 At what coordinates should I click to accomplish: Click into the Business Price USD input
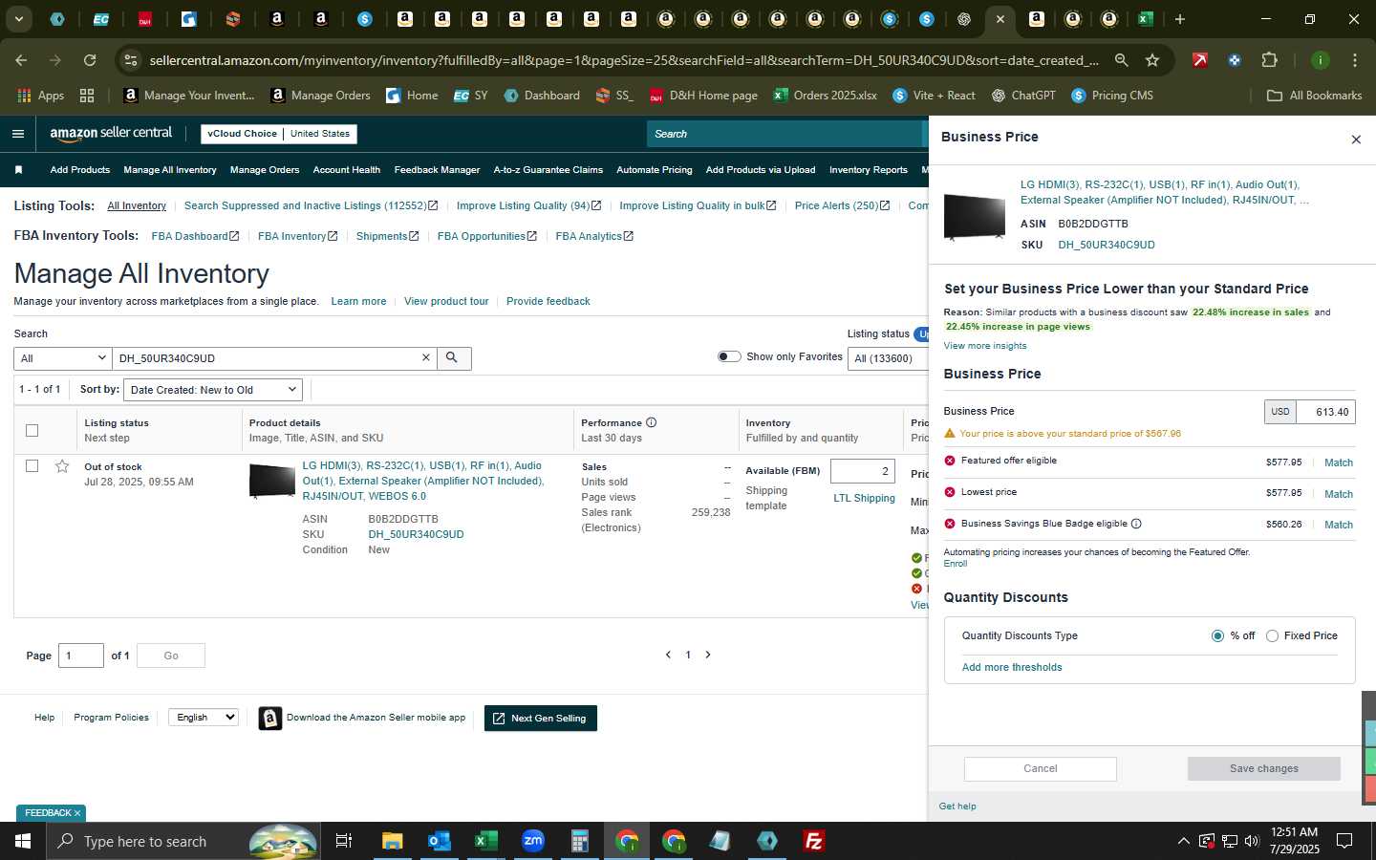point(1325,412)
